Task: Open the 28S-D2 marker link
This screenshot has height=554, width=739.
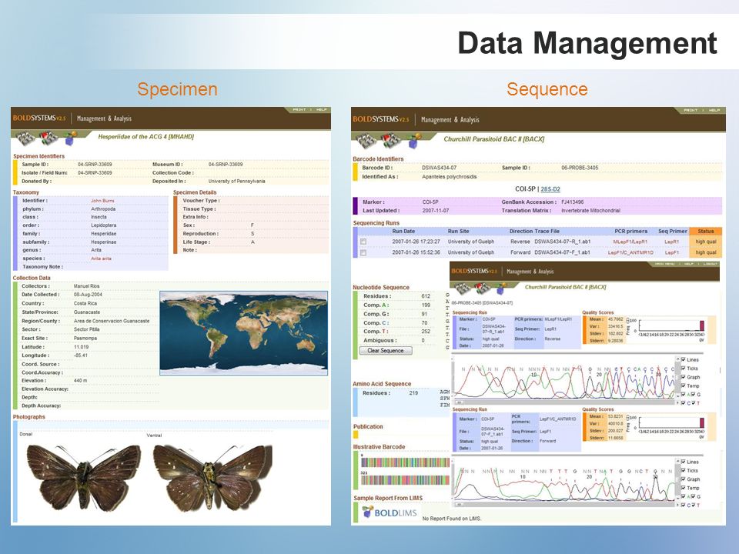Action: click(550, 189)
